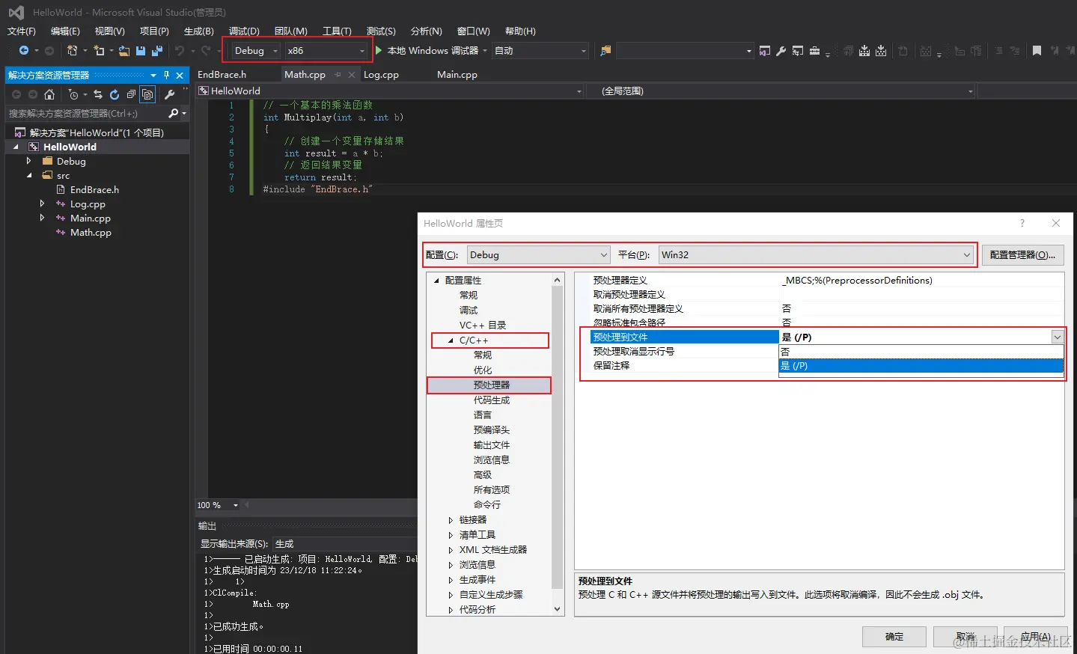
Task: Expand the Debug folder in Solution Explorer
Action: (x=28, y=161)
